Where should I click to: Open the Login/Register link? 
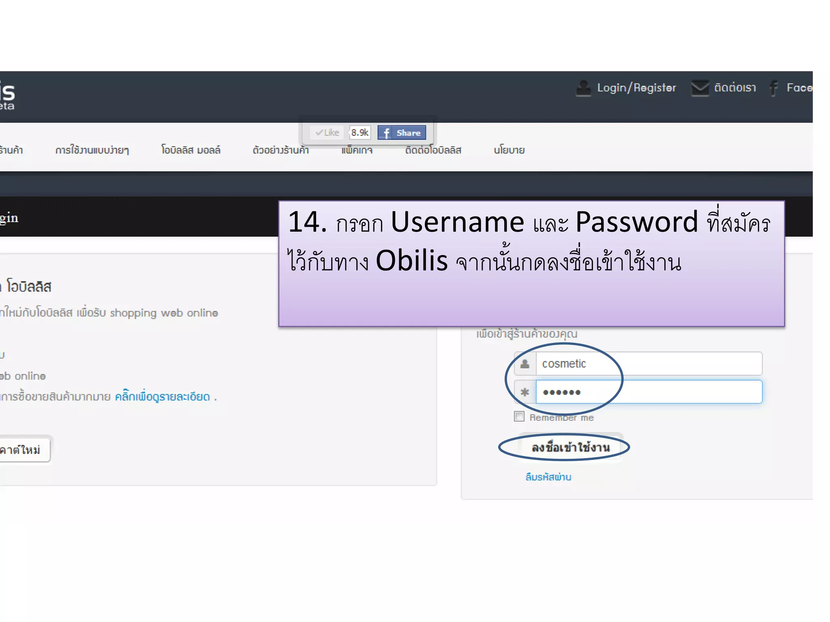pos(636,88)
